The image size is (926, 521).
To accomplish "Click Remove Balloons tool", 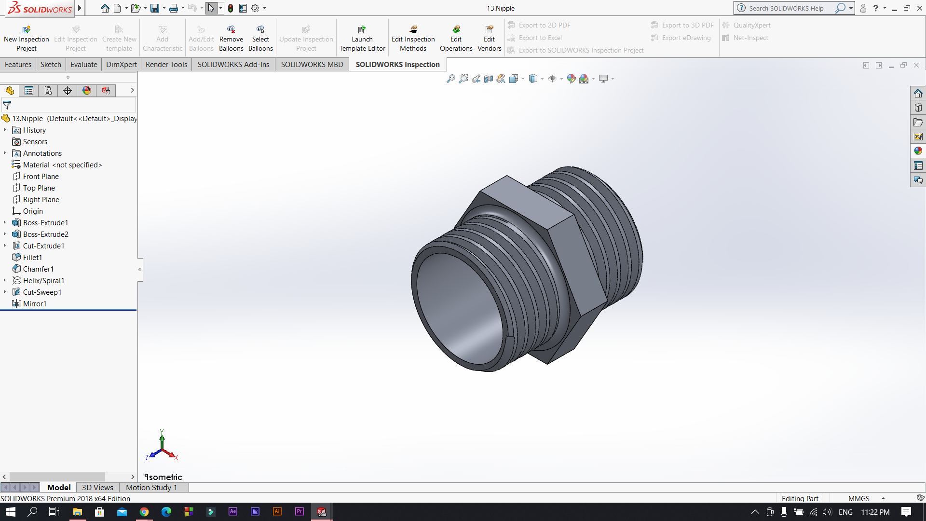I will pos(231,39).
